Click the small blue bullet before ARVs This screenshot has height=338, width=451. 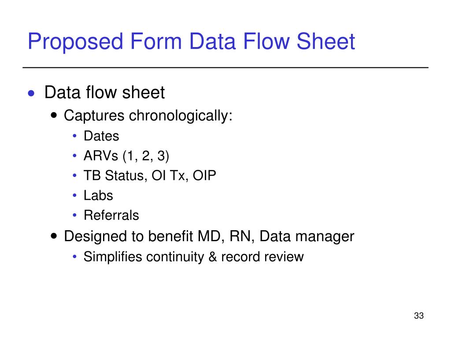point(75,156)
